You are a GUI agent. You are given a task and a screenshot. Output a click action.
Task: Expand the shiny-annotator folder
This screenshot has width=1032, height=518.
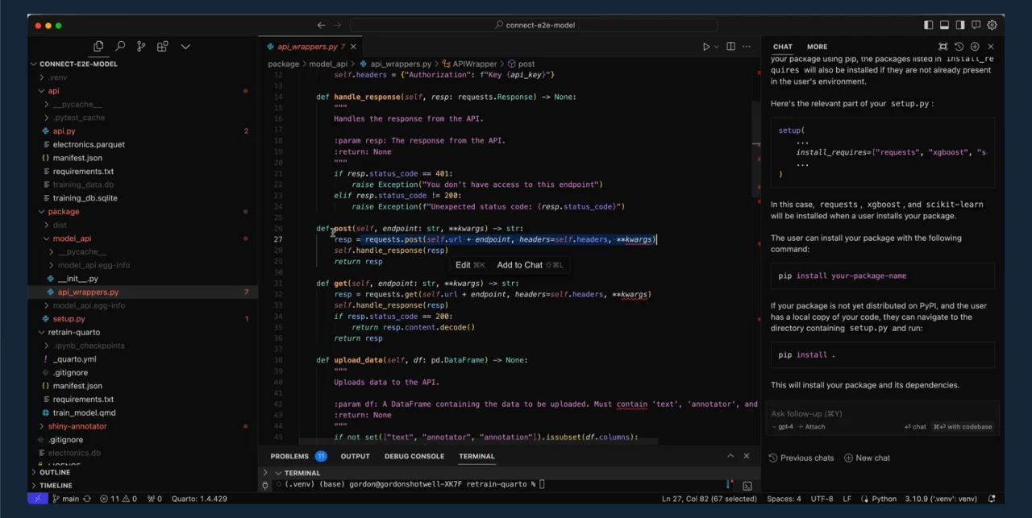(77, 426)
